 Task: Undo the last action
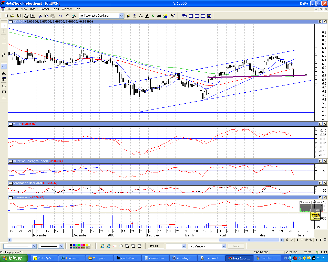pyautogui.click(x=60, y=16)
